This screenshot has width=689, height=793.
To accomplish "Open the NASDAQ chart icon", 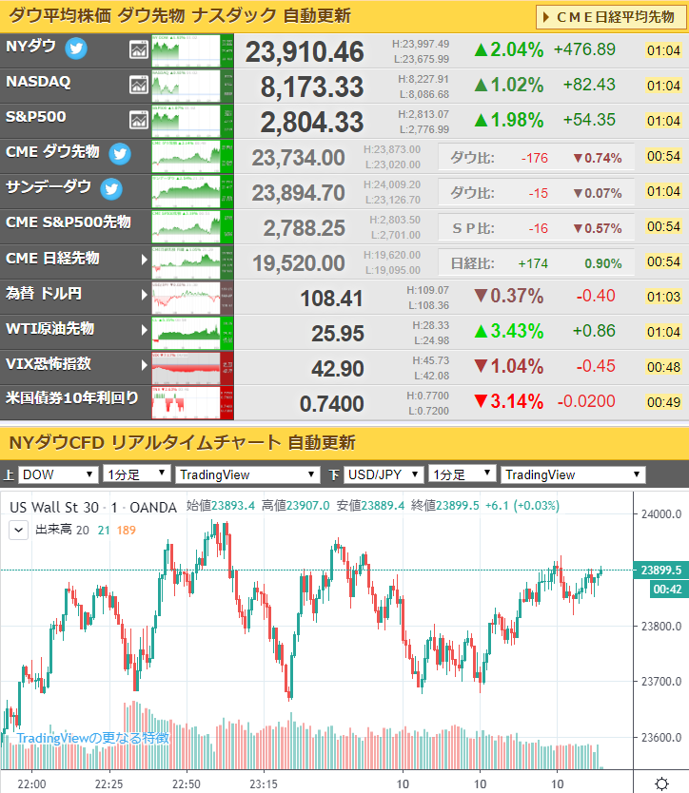I will coord(139,85).
